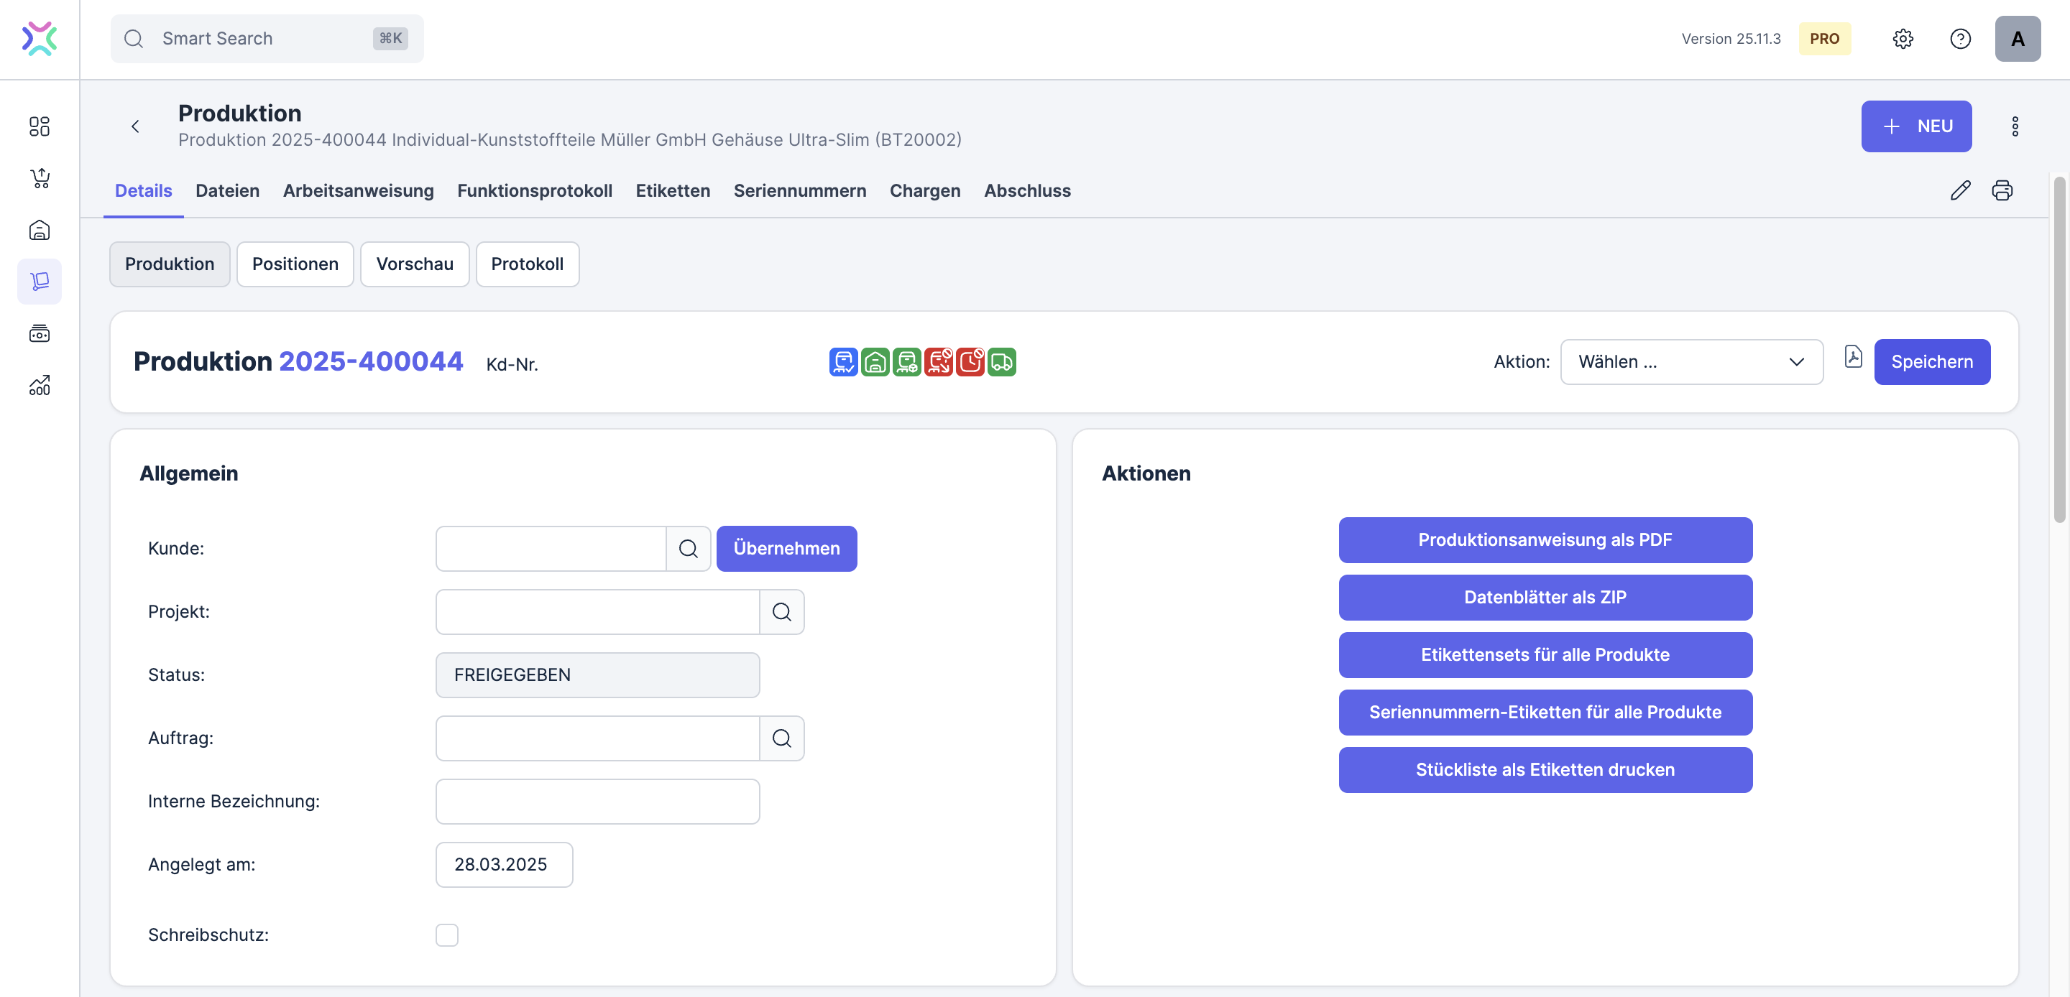Open the statistics chart sidebar icon
Image resolution: width=2070 pixels, height=997 pixels.
40,386
